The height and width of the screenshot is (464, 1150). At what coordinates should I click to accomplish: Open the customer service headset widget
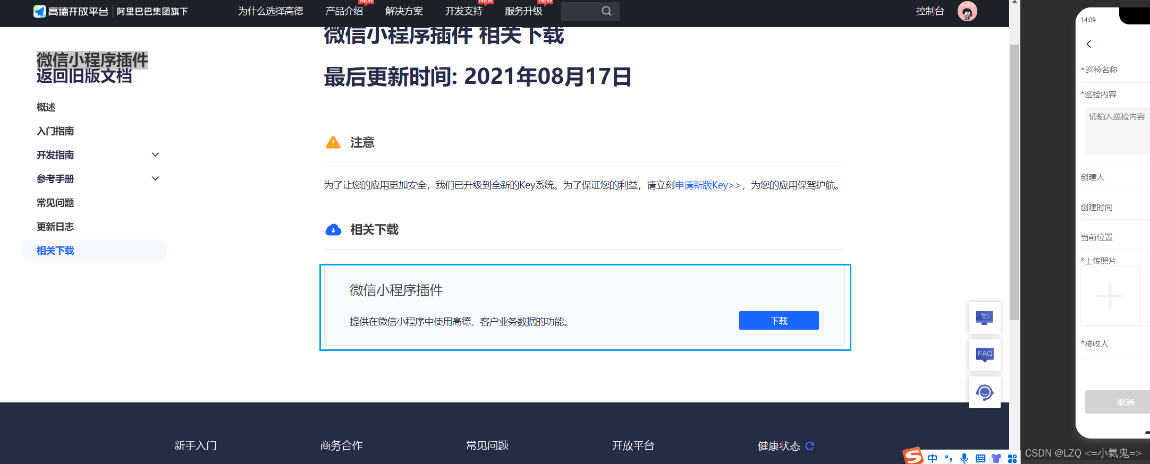click(x=984, y=392)
